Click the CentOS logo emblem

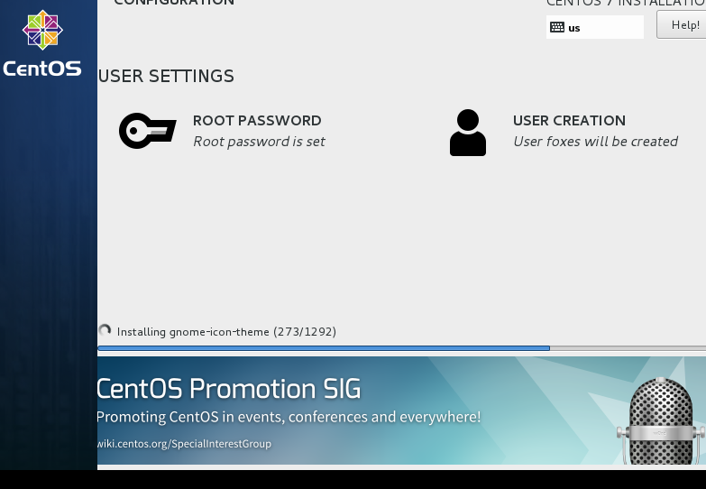(42, 30)
